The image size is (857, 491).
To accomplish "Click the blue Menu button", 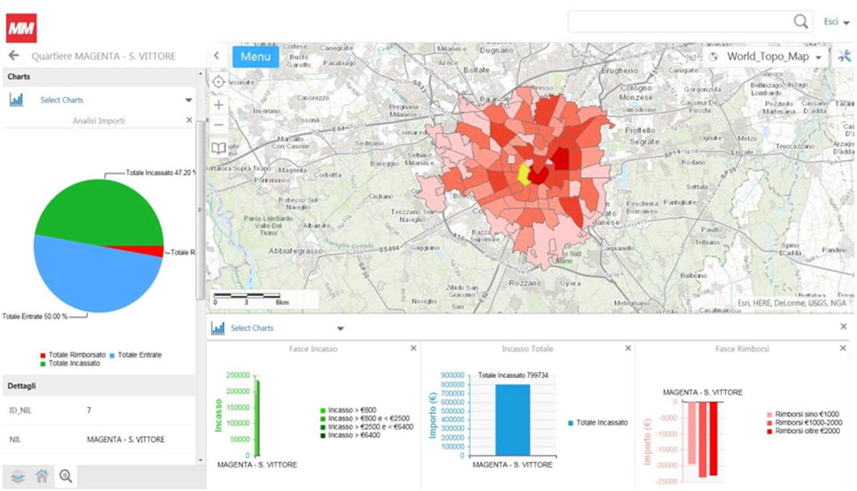I will click(x=255, y=56).
